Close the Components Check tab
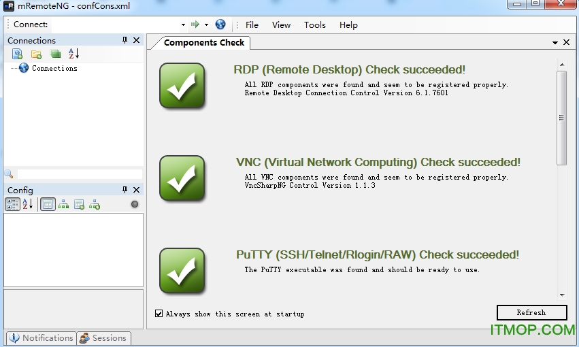Image resolution: width=579 pixels, height=347 pixels. pos(566,42)
